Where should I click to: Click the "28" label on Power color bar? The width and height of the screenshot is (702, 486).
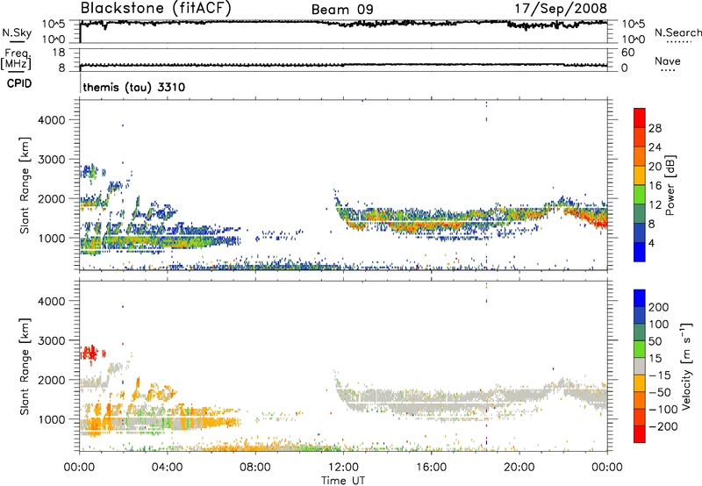[655, 128]
